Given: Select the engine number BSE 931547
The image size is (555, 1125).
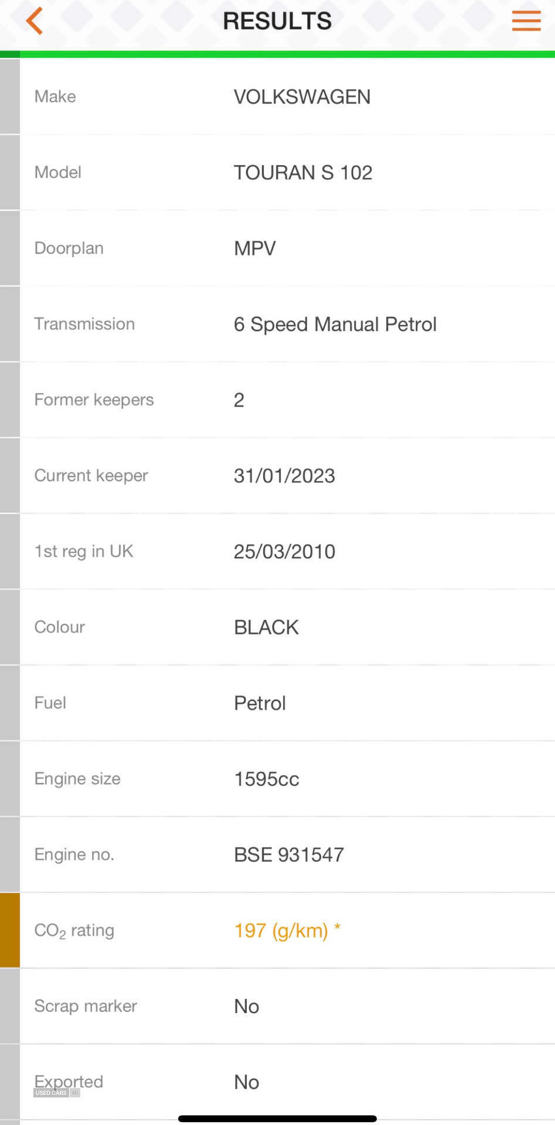Looking at the screenshot, I should pos(289,854).
